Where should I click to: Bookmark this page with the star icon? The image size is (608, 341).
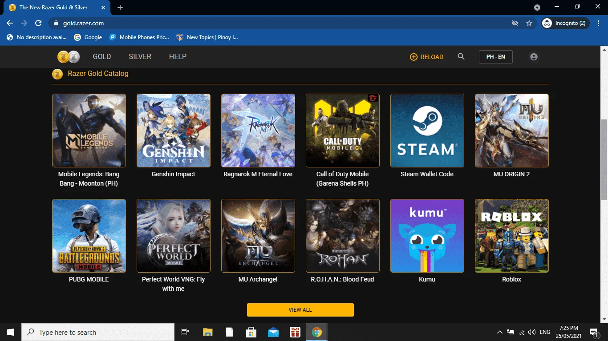click(x=529, y=23)
